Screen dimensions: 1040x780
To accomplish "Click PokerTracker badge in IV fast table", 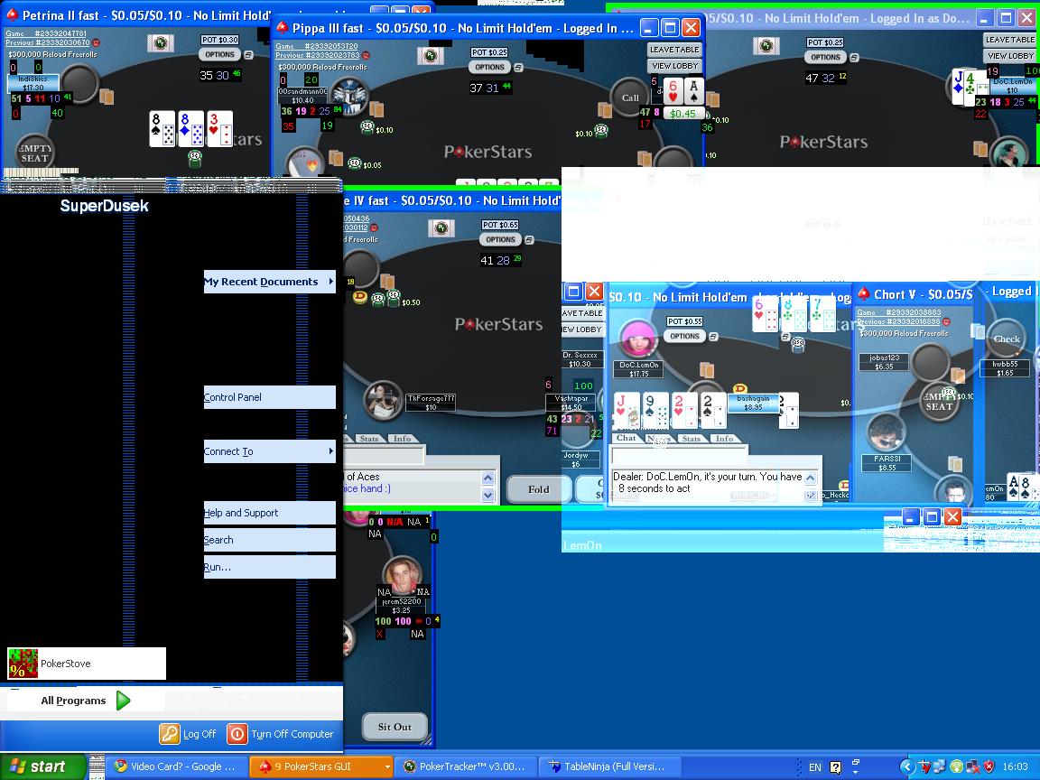I will [x=441, y=228].
